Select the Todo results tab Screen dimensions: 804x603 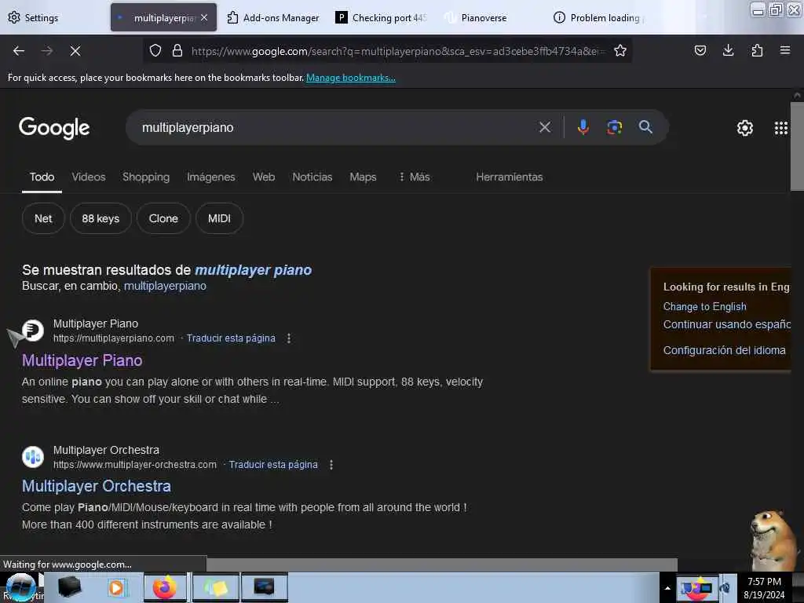tap(42, 177)
